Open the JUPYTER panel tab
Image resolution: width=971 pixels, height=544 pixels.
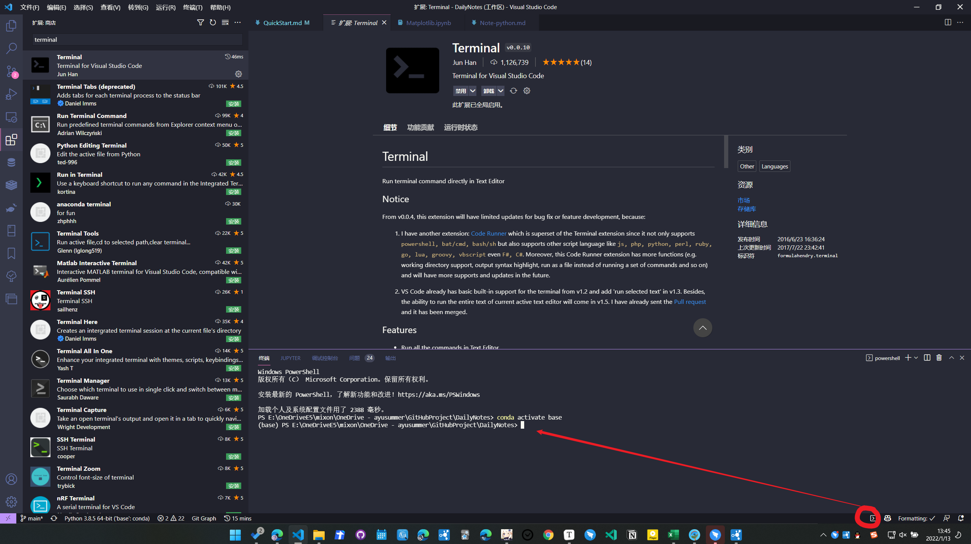pyautogui.click(x=290, y=358)
